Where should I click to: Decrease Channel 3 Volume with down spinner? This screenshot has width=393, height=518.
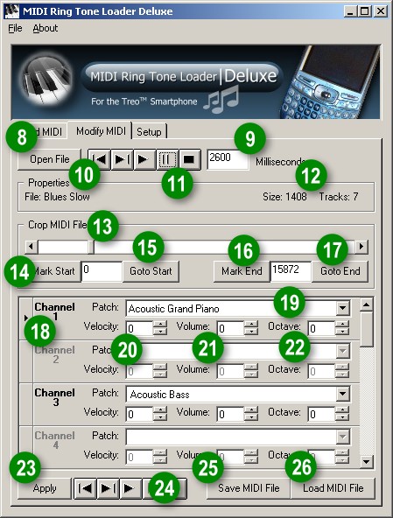(x=251, y=417)
